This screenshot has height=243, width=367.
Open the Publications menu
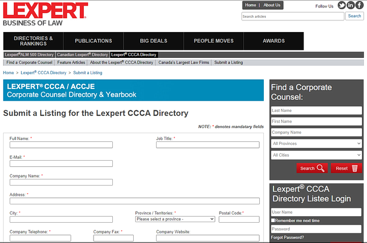[x=94, y=41]
